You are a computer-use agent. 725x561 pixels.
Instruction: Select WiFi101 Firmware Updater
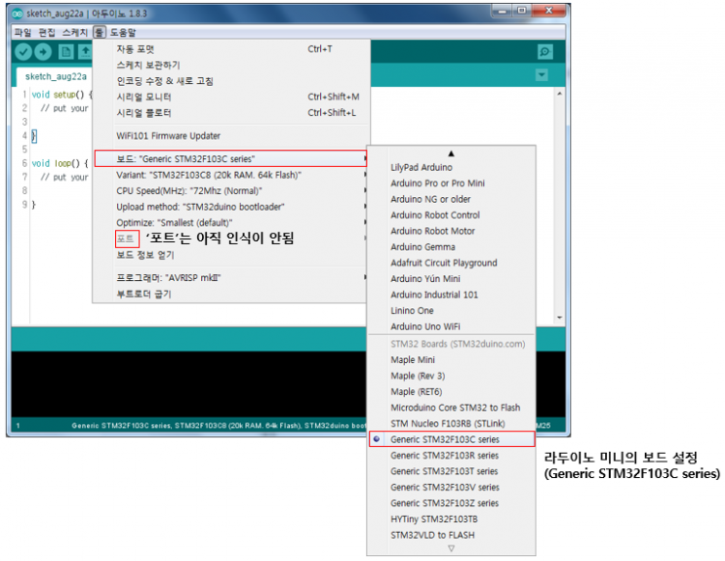(231, 136)
